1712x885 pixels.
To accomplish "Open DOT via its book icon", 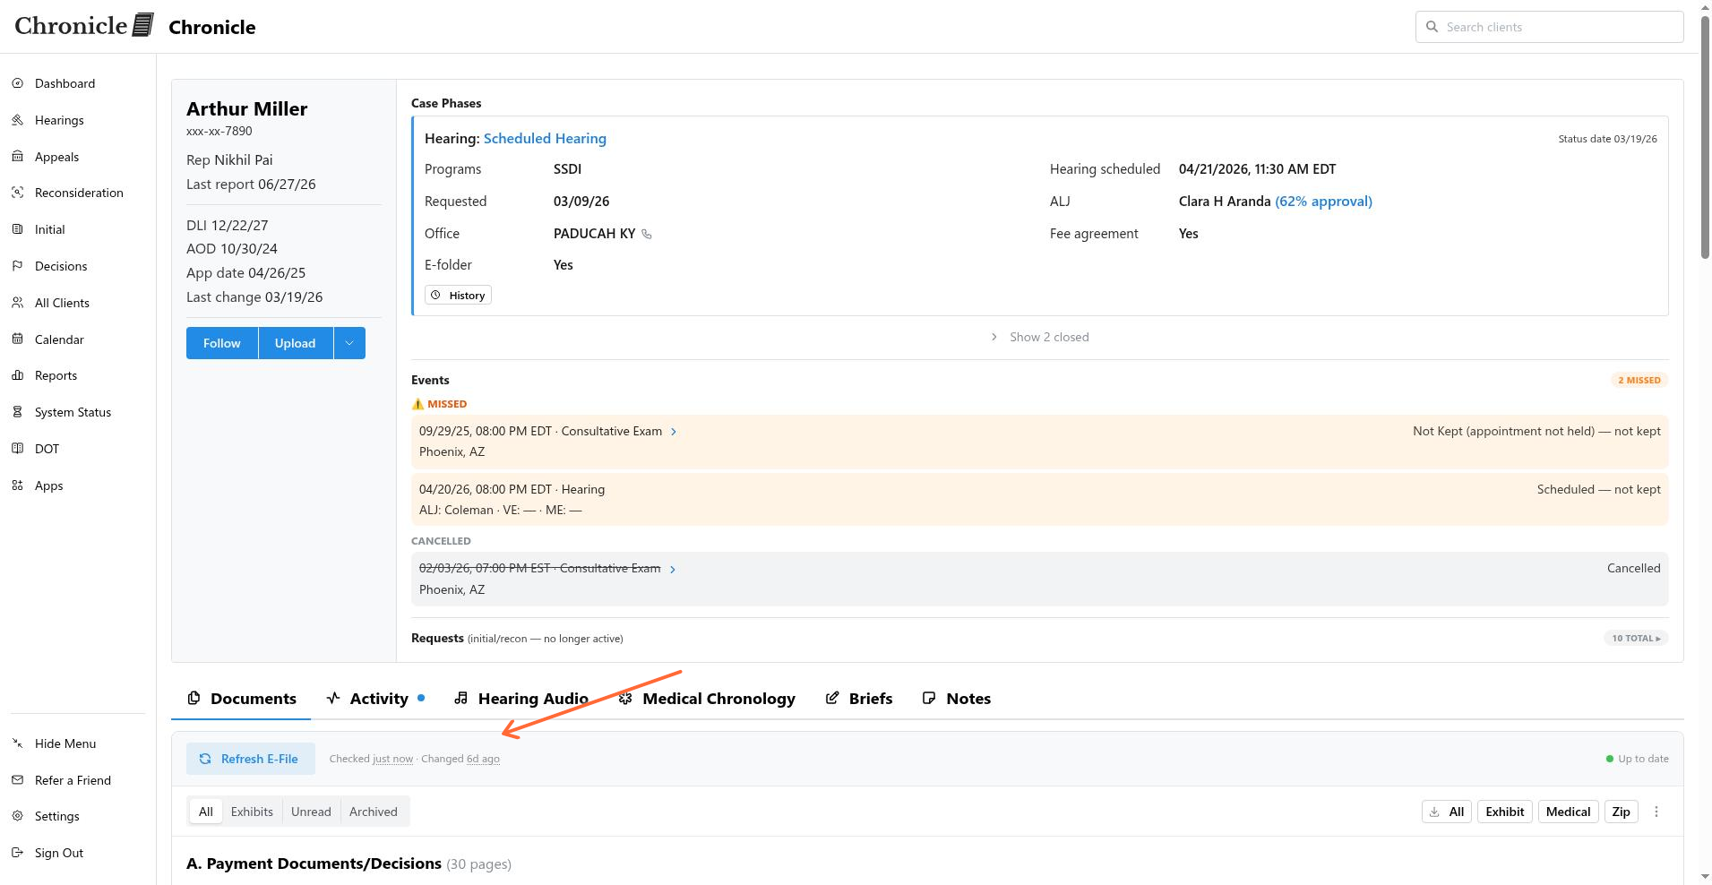I will coord(17,449).
